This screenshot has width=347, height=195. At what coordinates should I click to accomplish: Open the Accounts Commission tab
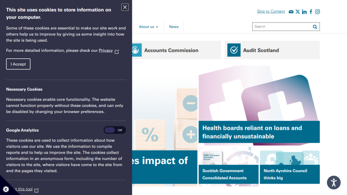177,50
